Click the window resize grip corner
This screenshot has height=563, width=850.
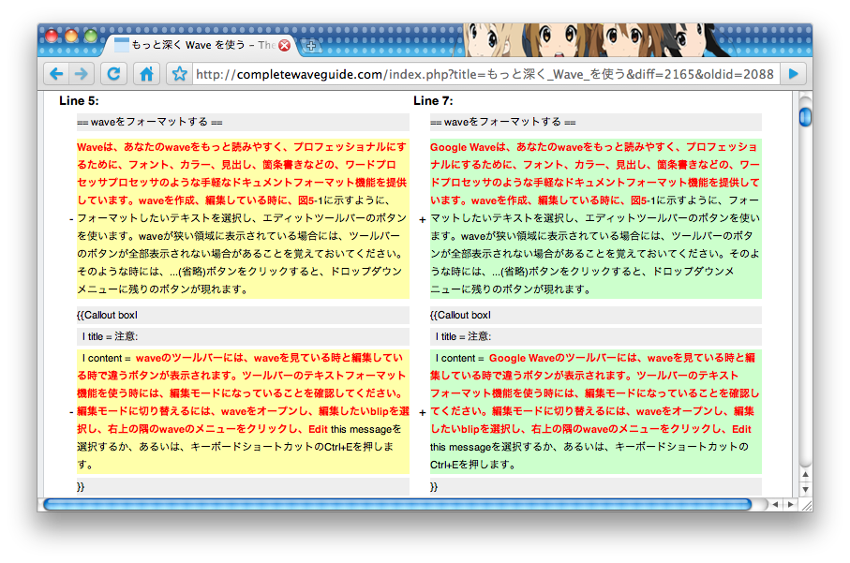click(806, 505)
